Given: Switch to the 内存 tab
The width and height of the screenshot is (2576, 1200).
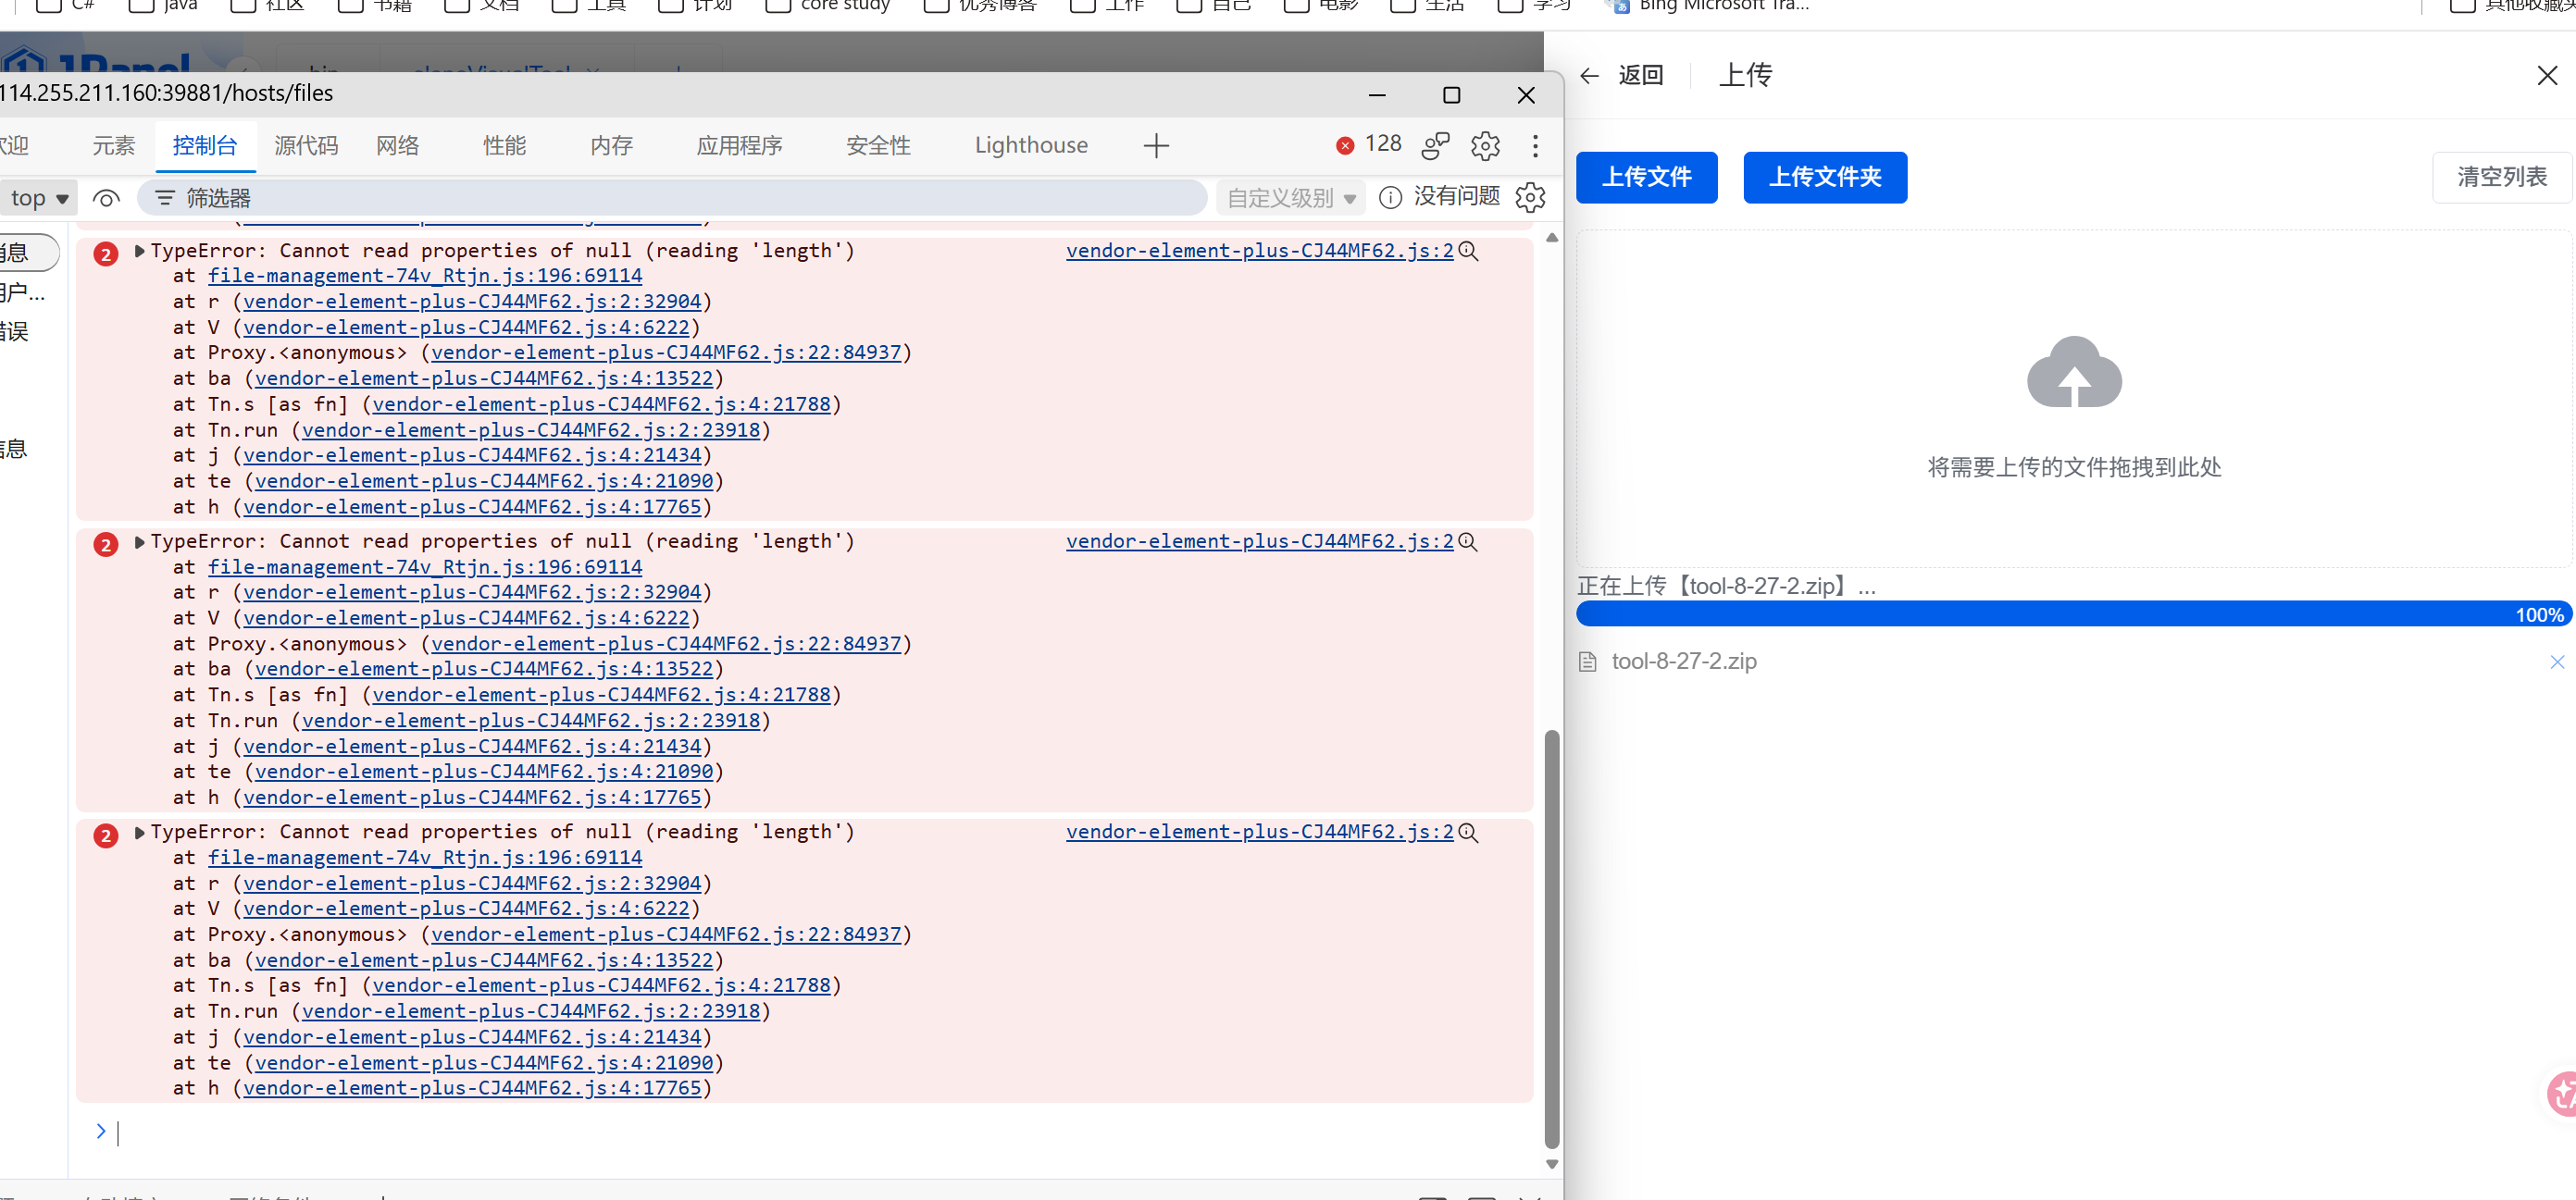Looking at the screenshot, I should [611, 146].
